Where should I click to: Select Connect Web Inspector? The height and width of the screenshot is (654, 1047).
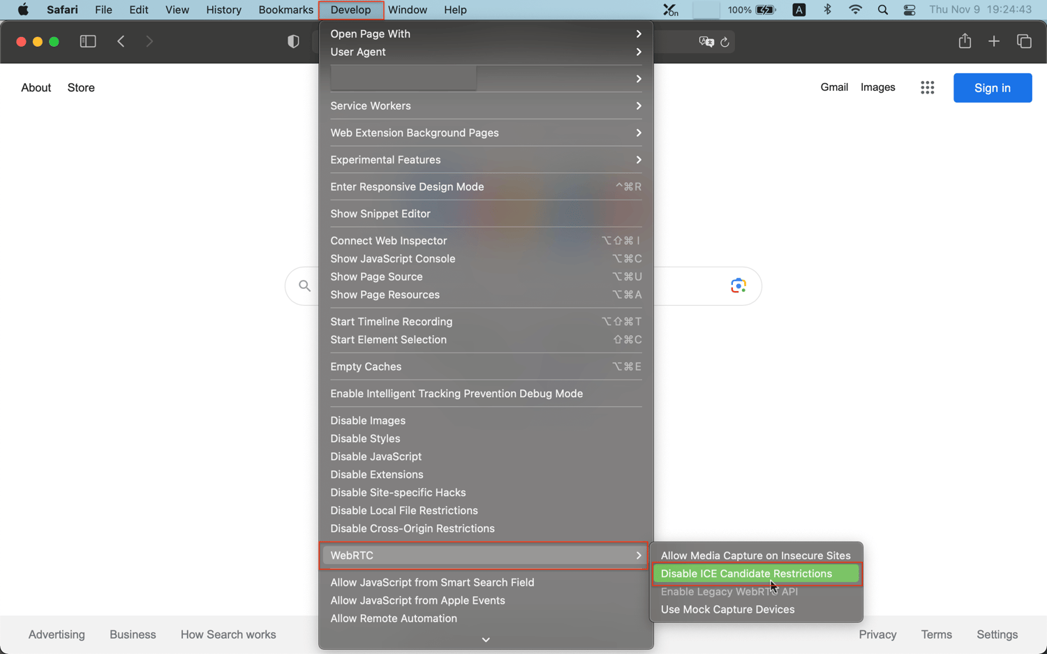(x=486, y=241)
